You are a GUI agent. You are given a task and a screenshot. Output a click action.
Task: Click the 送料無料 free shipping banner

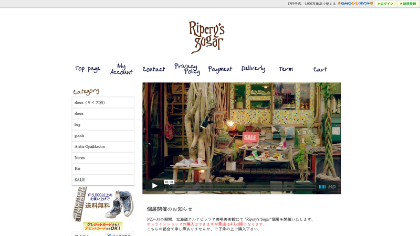(x=103, y=204)
